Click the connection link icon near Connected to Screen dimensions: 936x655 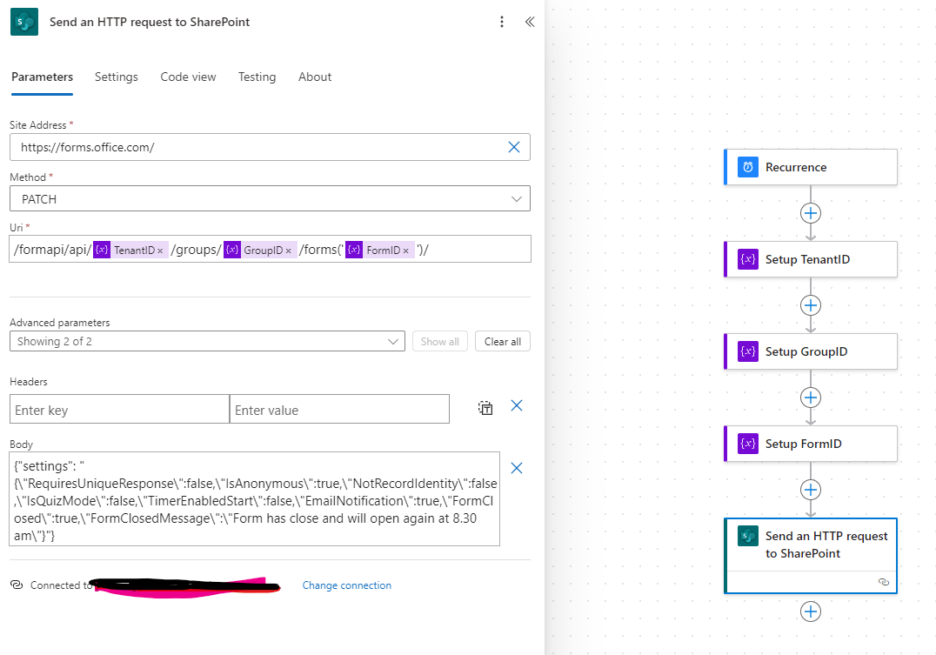[x=17, y=585]
